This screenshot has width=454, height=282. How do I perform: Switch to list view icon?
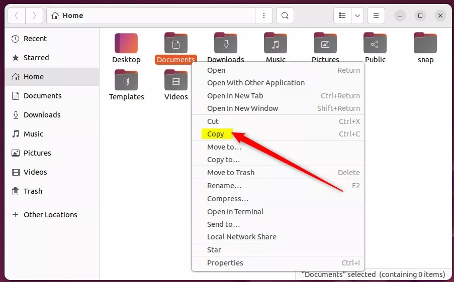pos(342,16)
